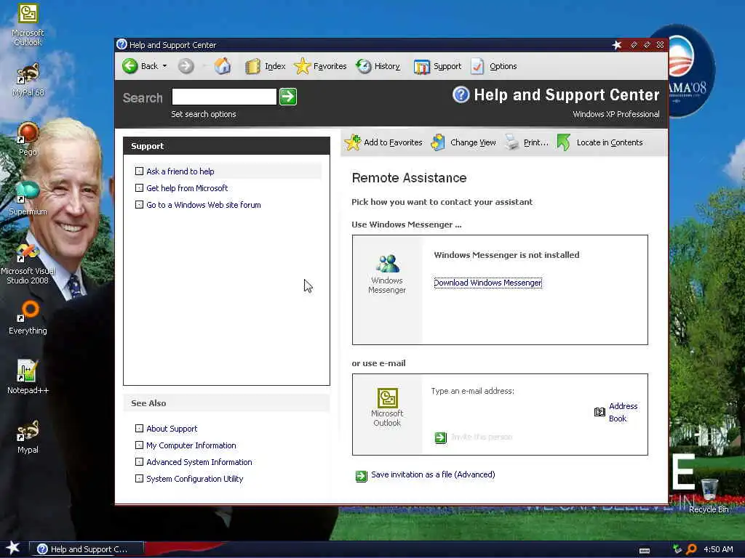Image resolution: width=745 pixels, height=558 pixels.
Task: Click the star icon in the title bar
Action: [x=617, y=44]
